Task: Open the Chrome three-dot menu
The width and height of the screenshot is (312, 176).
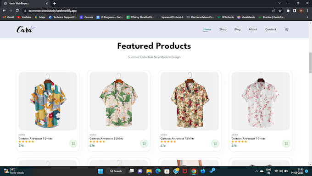Action: pos(307,11)
